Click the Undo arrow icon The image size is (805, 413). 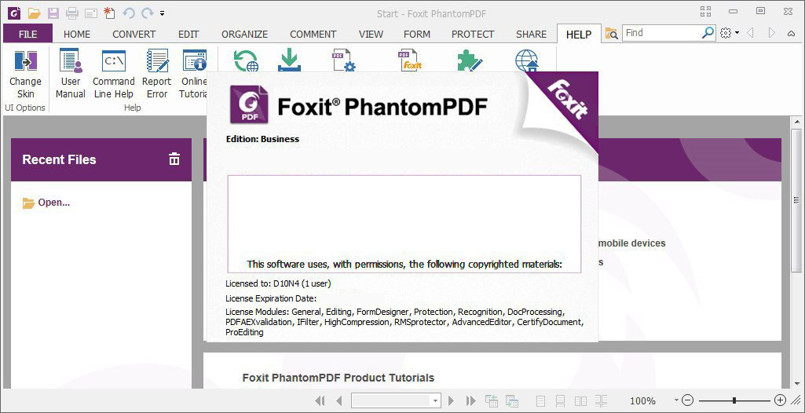click(128, 13)
